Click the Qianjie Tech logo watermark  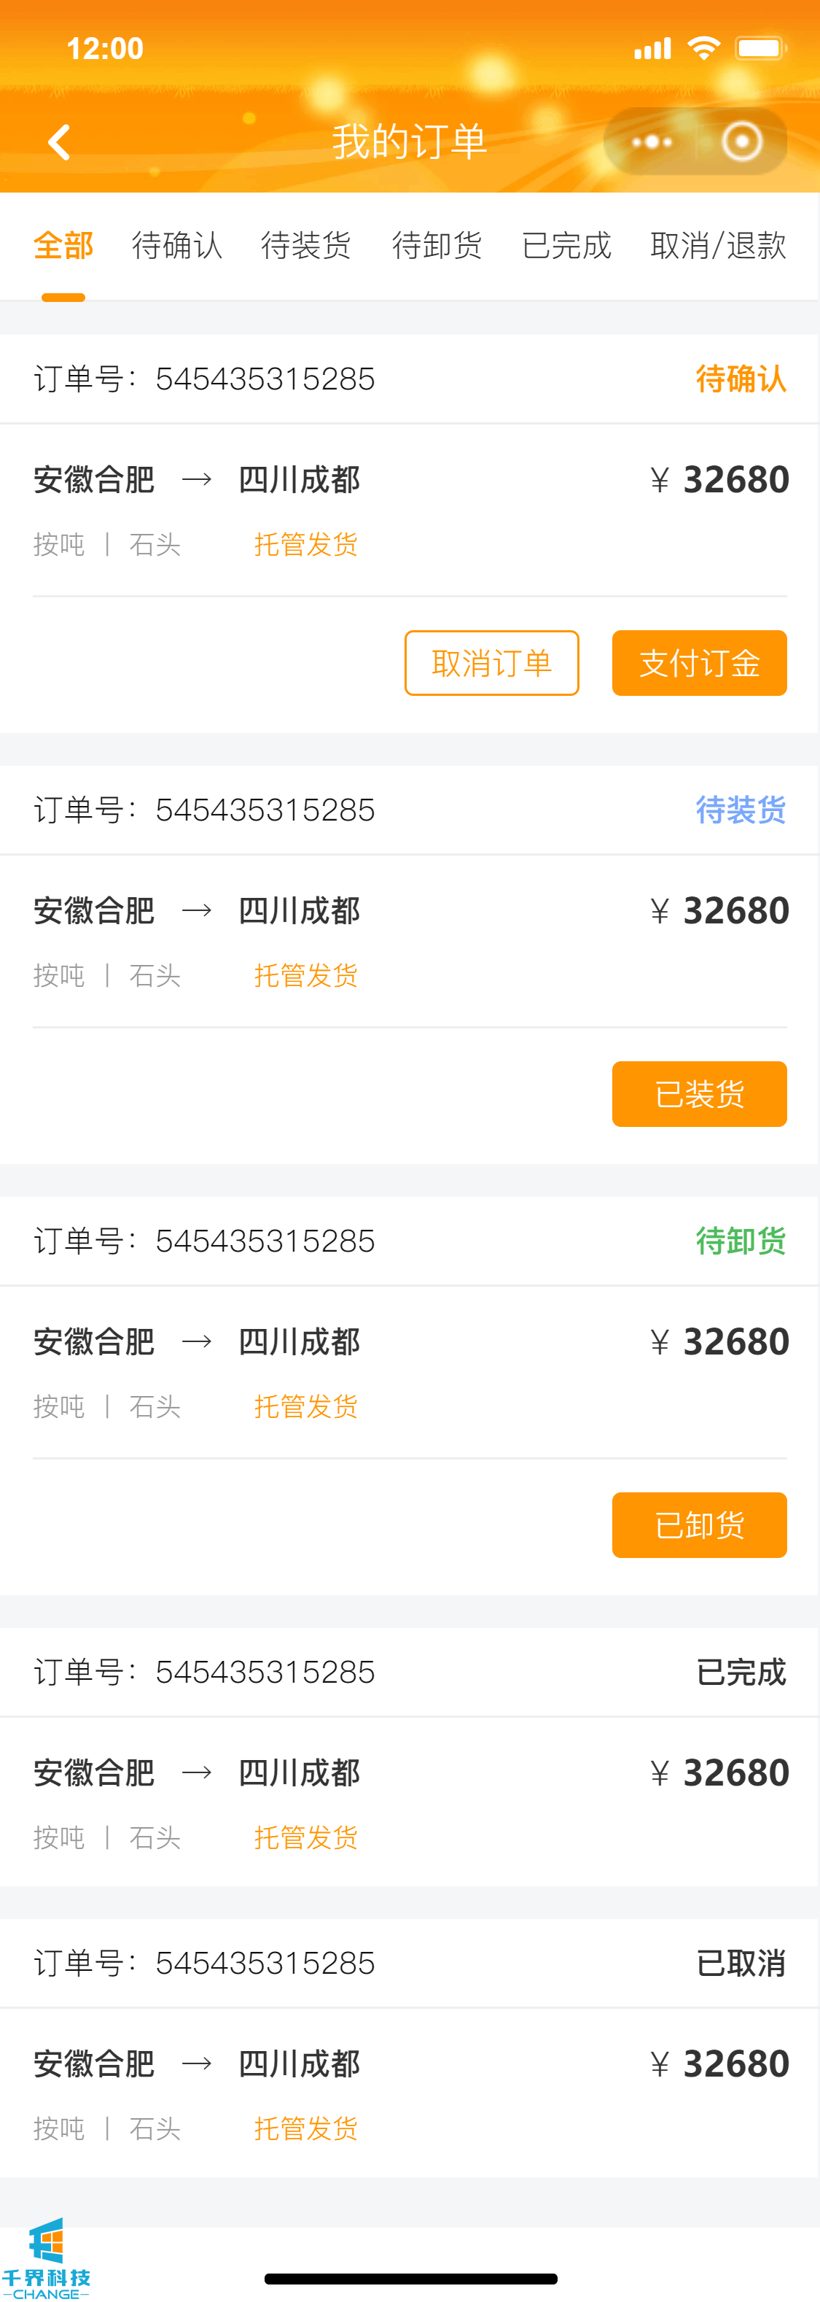click(x=47, y=2258)
